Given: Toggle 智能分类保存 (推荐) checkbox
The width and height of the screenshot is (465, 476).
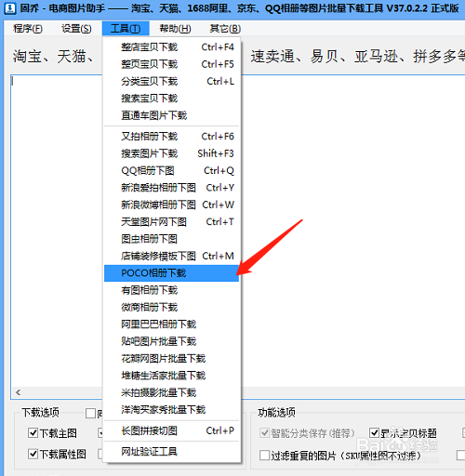Looking at the screenshot, I should [264, 432].
